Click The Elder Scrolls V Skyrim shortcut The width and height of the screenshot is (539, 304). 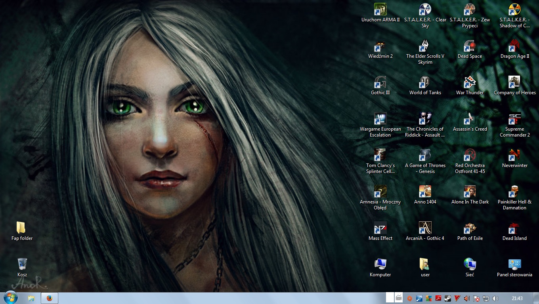click(x=425, y=52)
